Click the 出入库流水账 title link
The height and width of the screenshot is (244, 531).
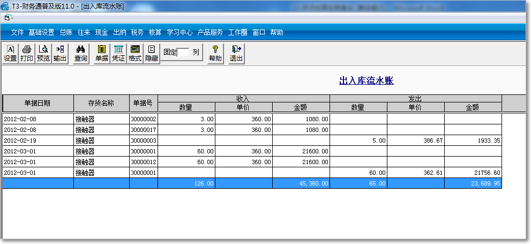click(x=367, y=80)
